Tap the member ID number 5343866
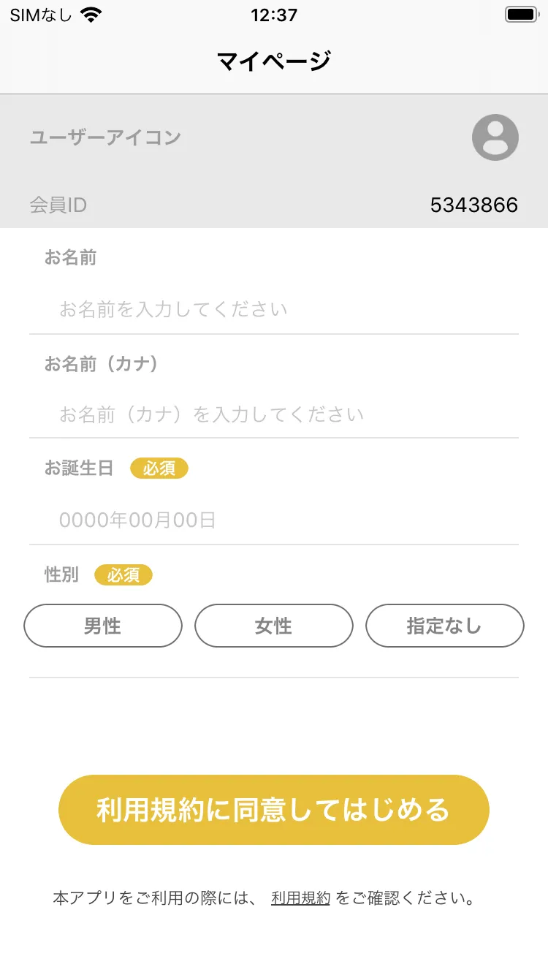 tap(473, 205)
